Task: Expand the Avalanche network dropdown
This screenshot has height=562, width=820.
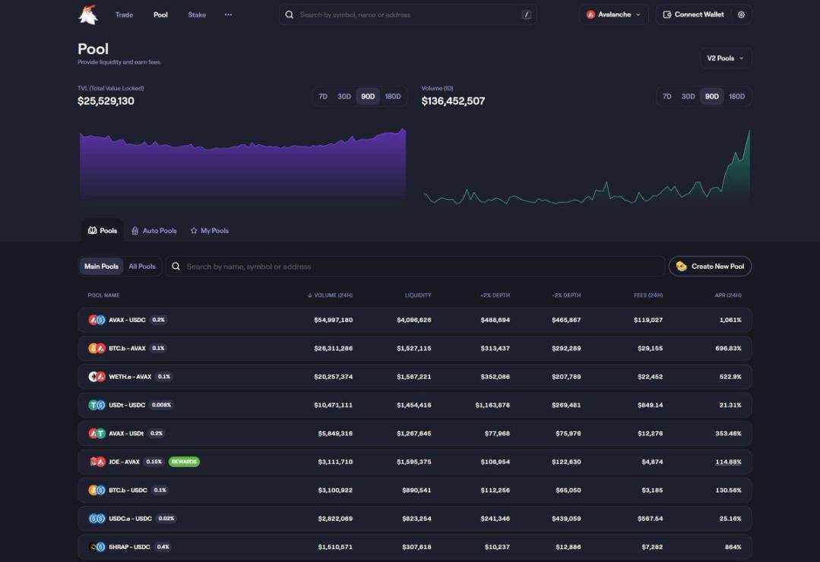Action: coord(613,14)
